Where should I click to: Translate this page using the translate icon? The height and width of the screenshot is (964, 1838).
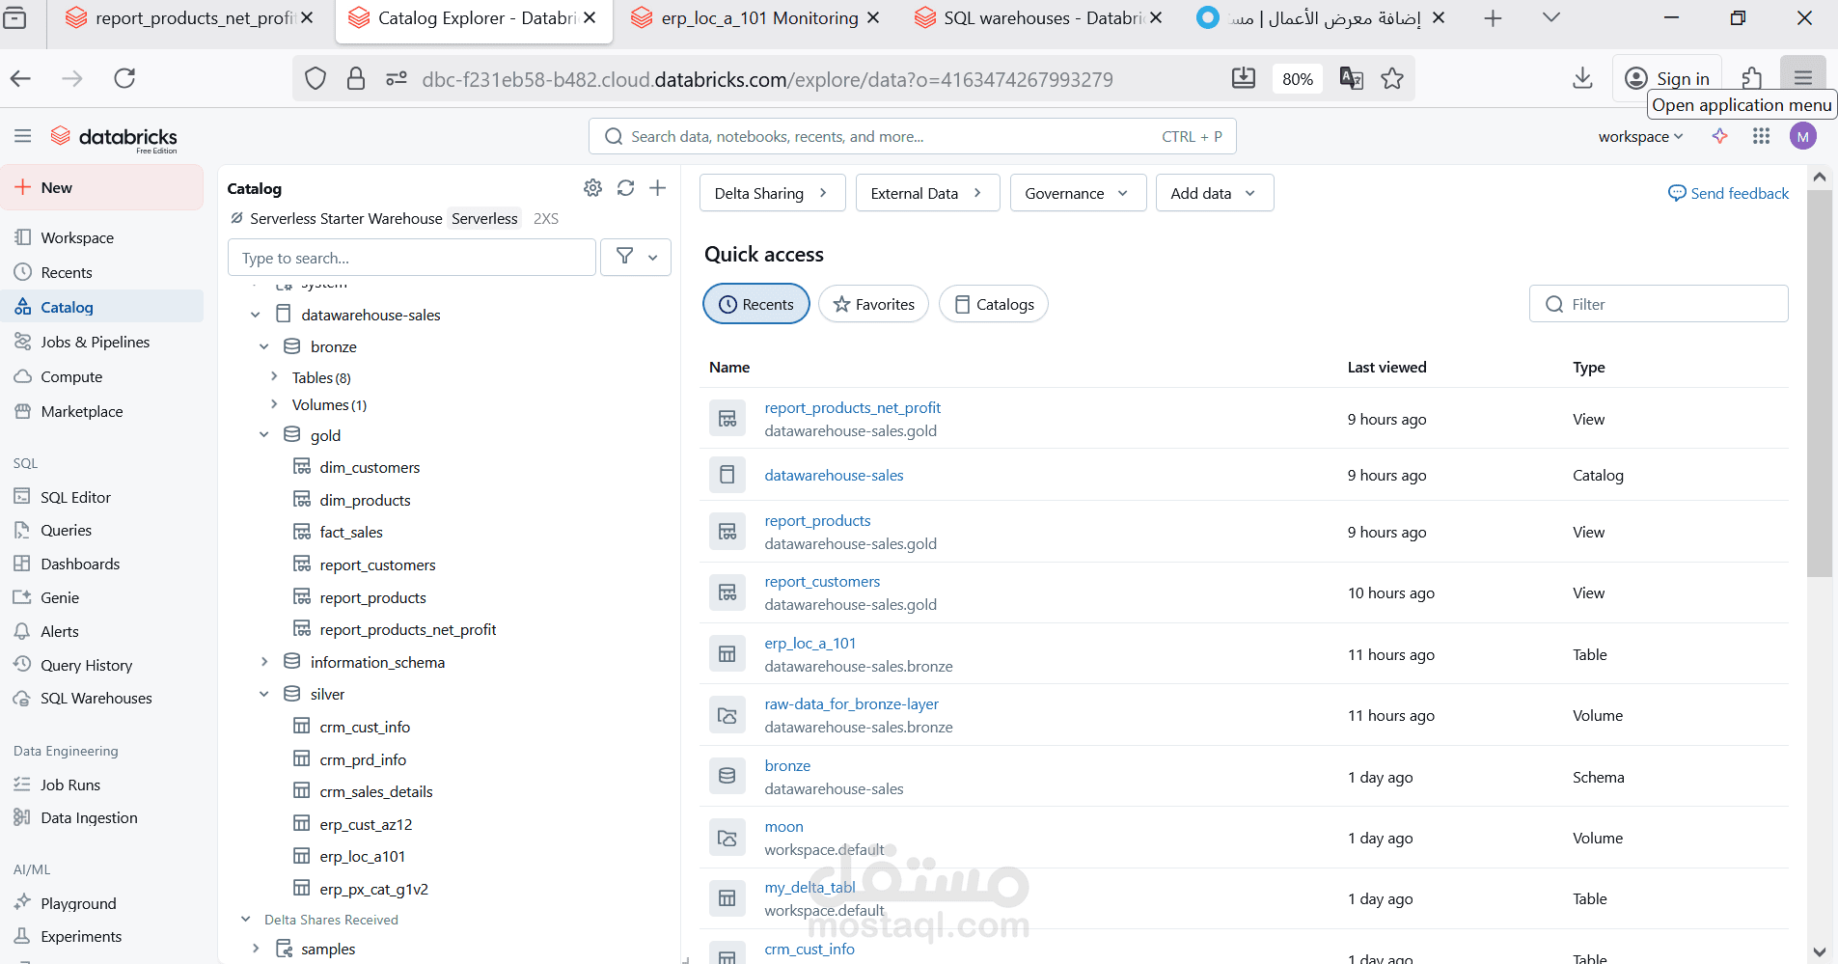[1351, 78]
